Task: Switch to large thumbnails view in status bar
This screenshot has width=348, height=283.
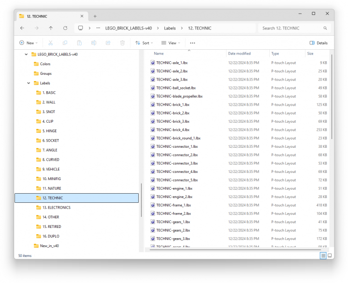Action: 330,255
